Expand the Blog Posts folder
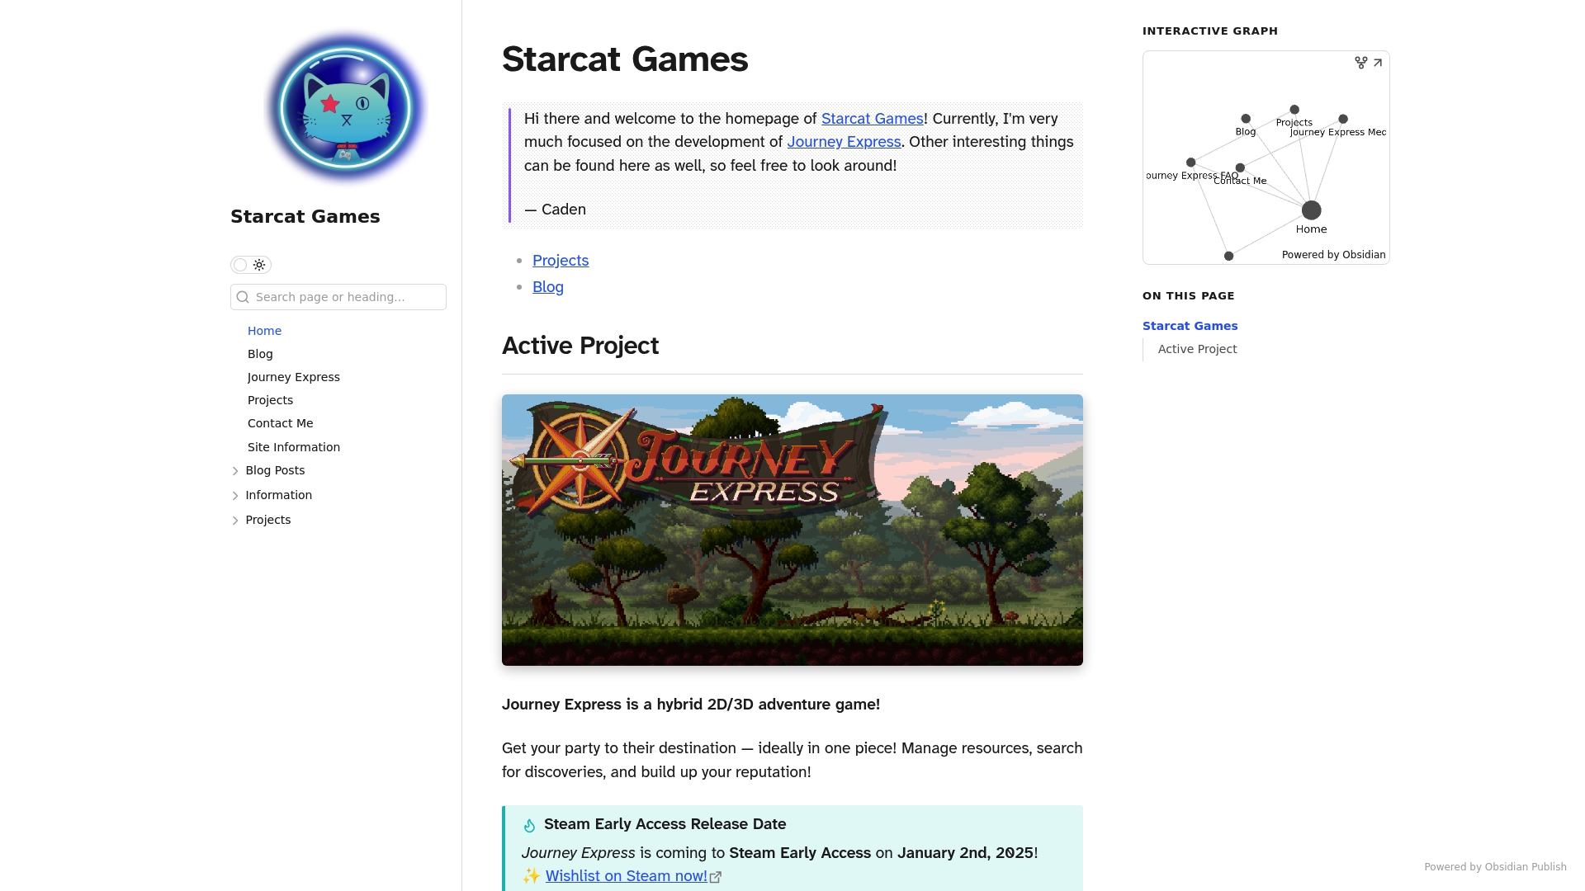The width and height of the screenshot is (1585, 891). (235, 471)
